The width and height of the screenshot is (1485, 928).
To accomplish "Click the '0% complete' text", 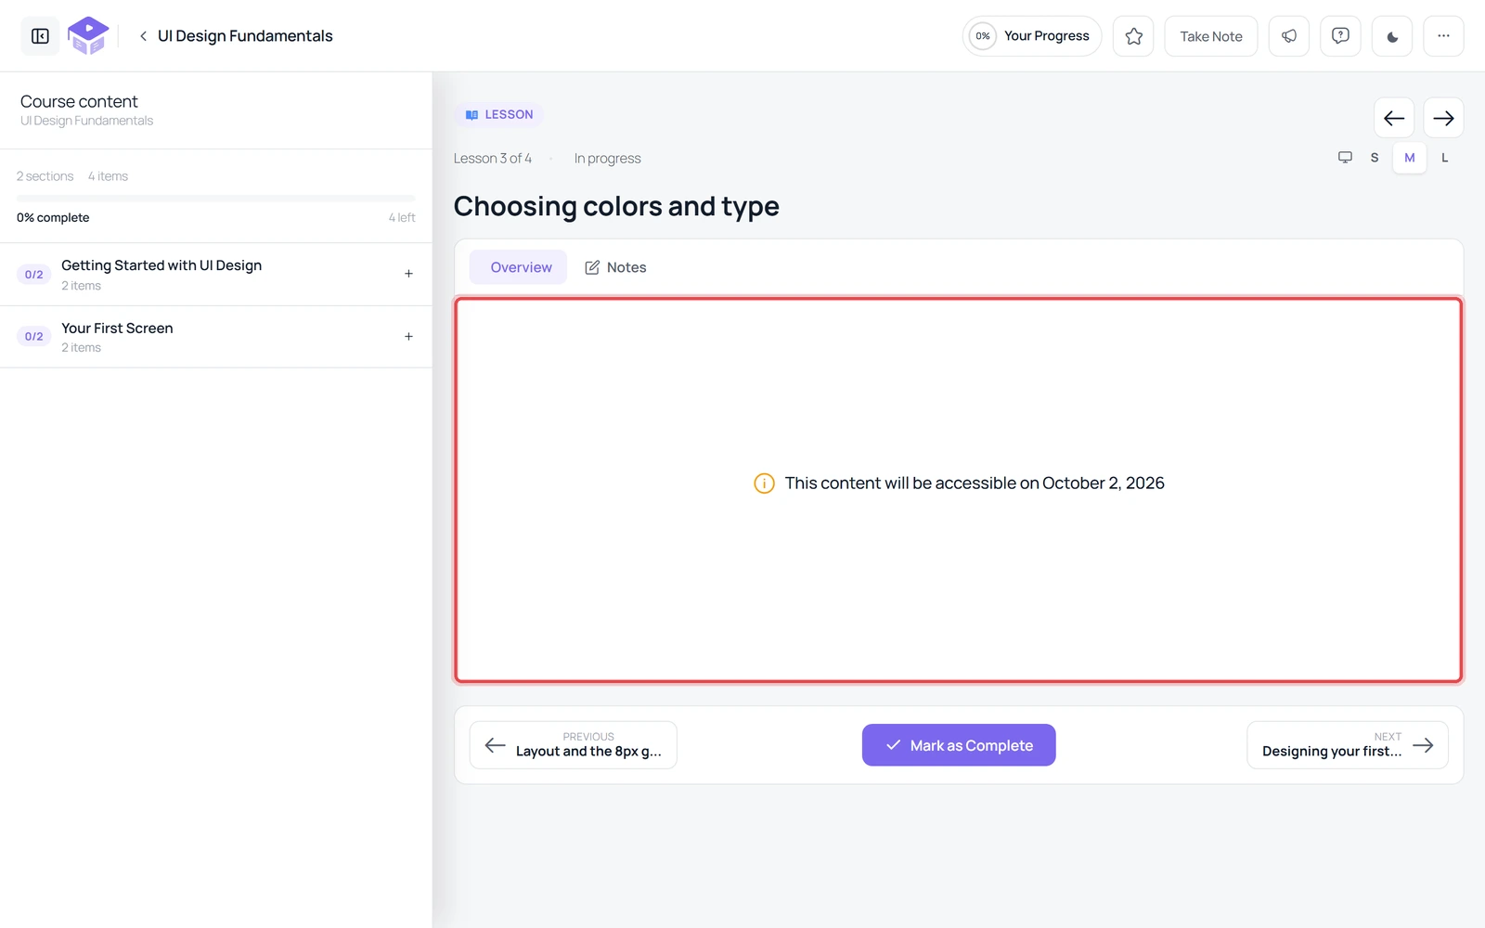I will point(53,217).
